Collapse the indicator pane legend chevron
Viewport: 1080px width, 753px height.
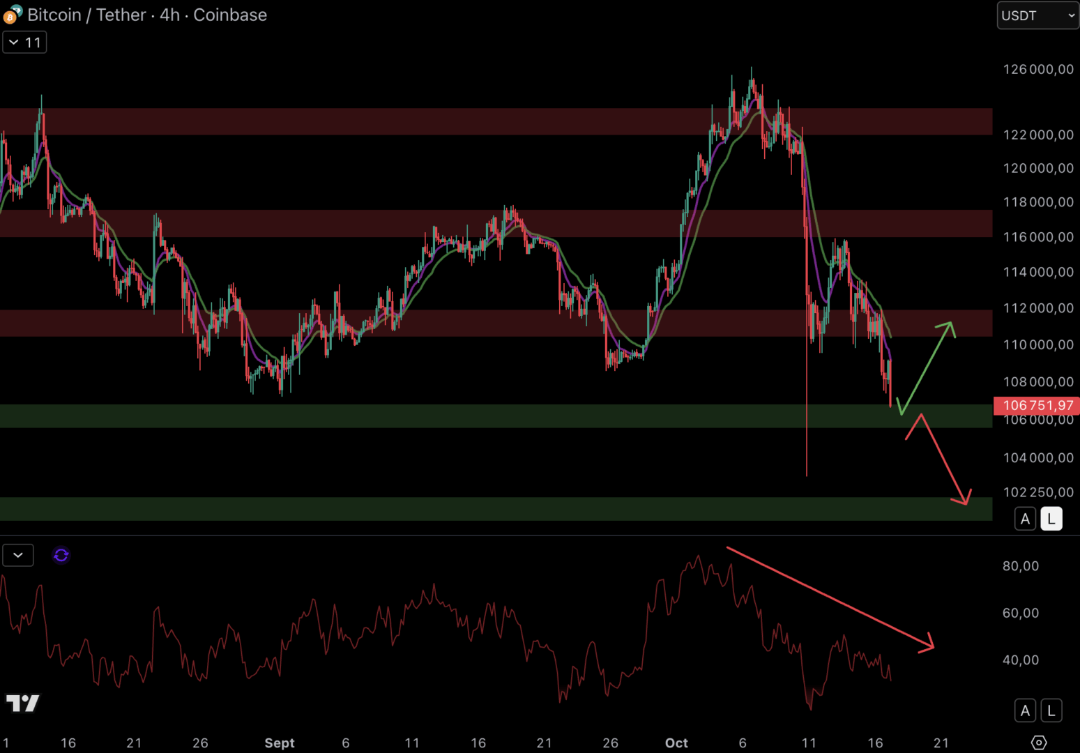[18, 555]
